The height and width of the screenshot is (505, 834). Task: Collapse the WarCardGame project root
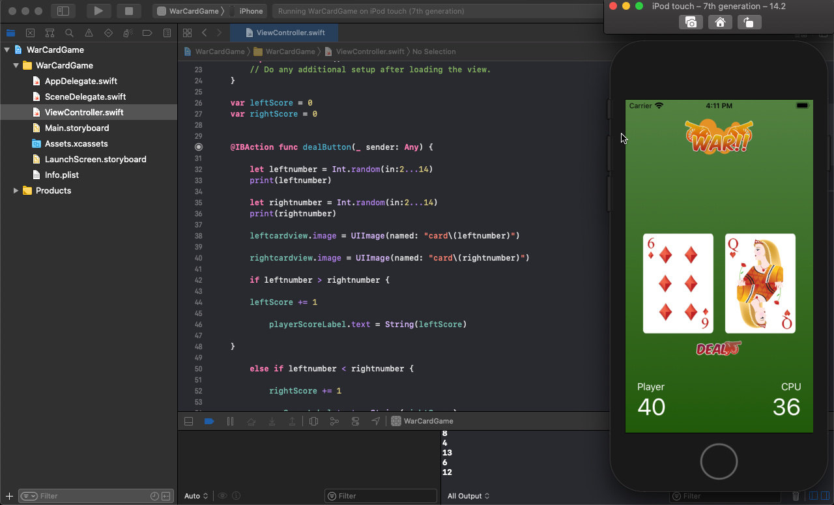7,50
